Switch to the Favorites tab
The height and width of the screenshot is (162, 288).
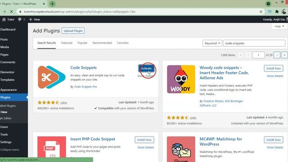123,43
